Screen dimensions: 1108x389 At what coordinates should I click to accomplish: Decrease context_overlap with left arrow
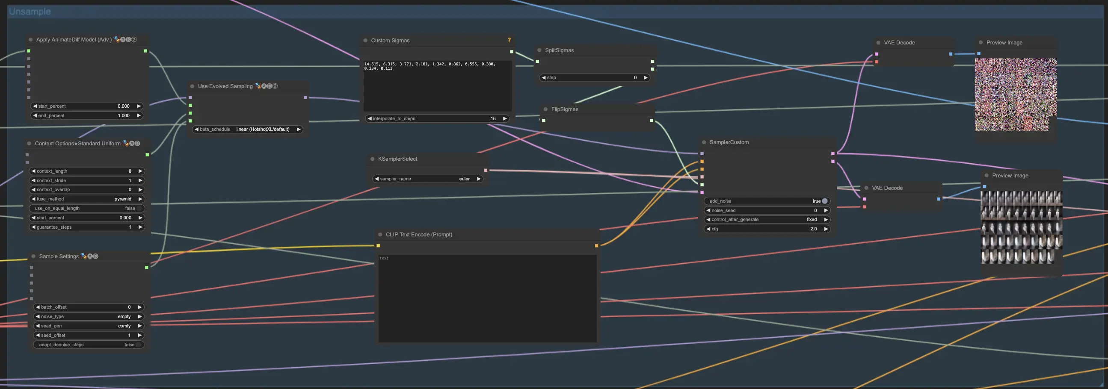pos(33,189)
